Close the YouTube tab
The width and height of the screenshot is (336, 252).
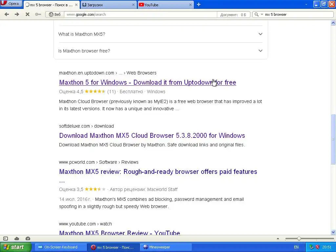[190, 5]
